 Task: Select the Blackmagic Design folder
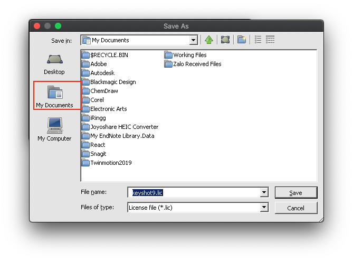112,82
